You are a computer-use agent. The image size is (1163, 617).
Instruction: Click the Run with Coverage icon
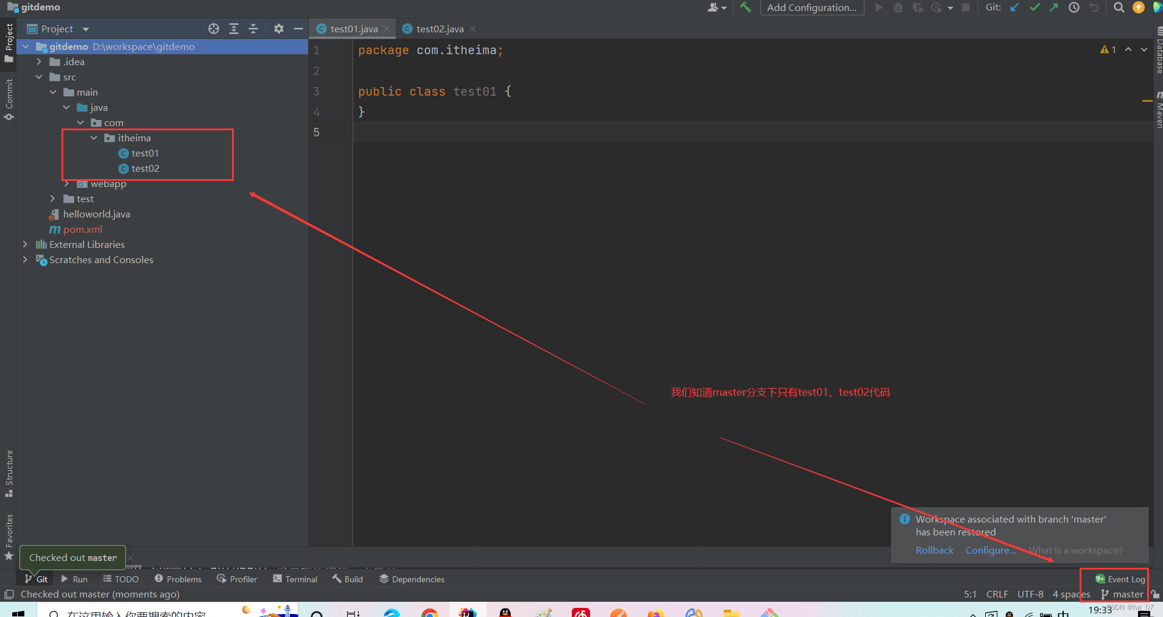(x=917, y=7)
